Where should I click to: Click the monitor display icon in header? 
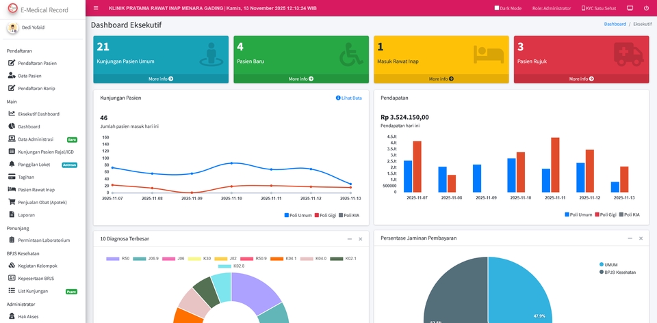coord(630,8)
